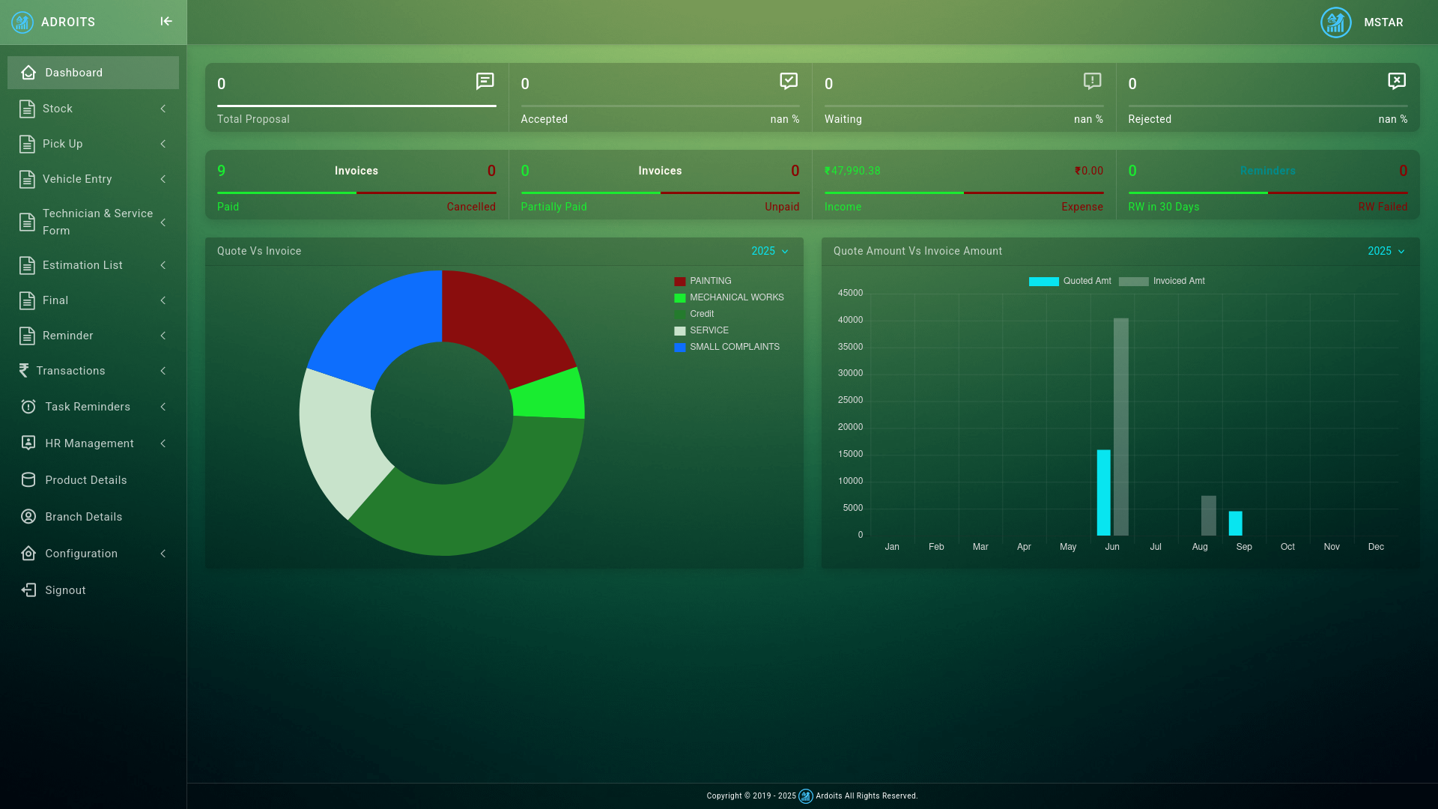Click the Jun Invoiced Amt bar
The height and width of the screenshot is (809, 1438).
click(x=1120, y=427)
